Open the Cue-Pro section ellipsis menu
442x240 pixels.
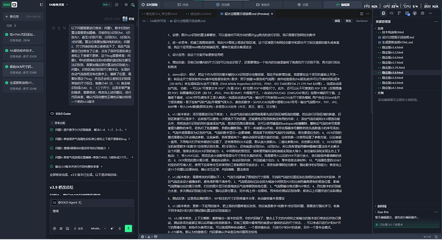point(436,212)
